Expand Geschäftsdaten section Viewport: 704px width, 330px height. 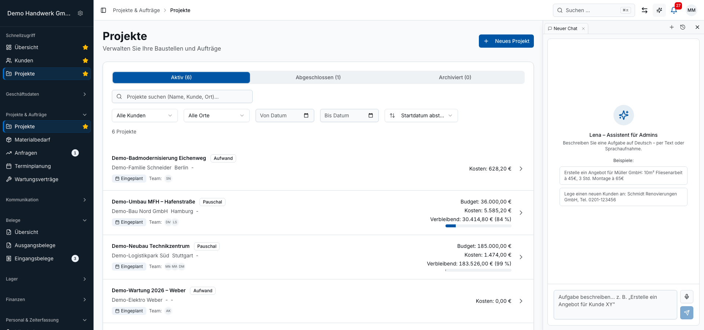pyautogui.click(x=47, y=94)
